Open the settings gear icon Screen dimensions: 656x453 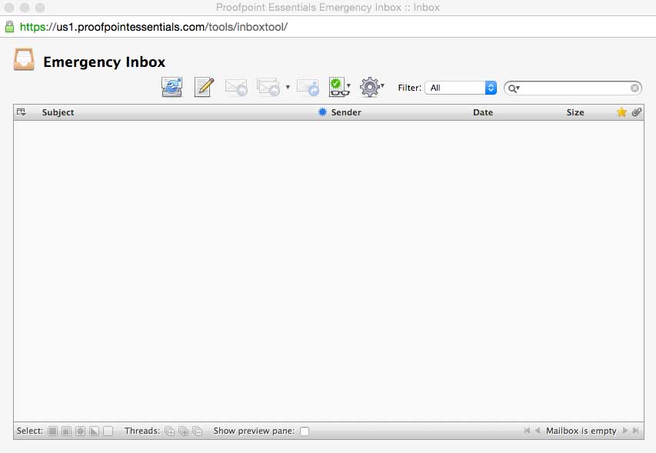(368, 87)
